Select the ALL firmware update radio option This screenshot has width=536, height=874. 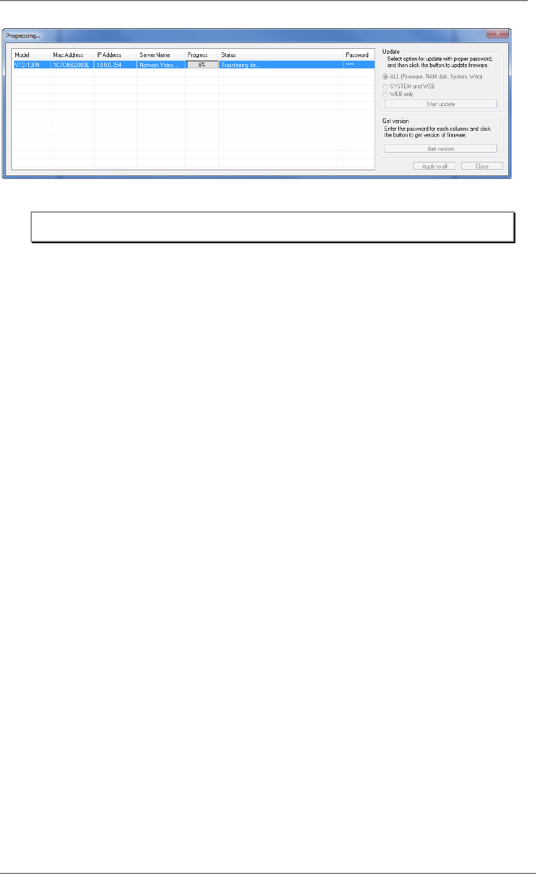coord(386,77)
